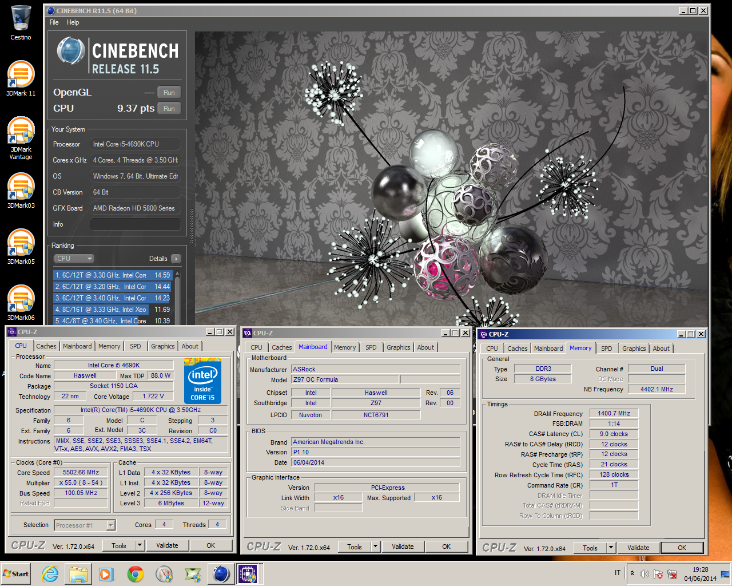Click the IT language indicator
732x586 pixels.
[x=618, y=573]
